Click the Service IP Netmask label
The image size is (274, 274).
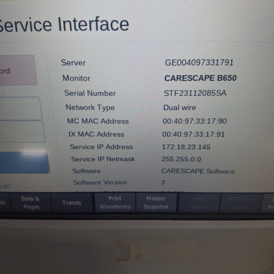pos(103,159)
